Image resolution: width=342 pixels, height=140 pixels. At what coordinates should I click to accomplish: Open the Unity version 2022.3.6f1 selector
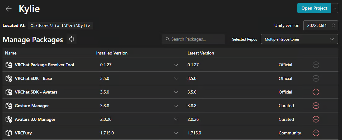click(x=321, y=25)
